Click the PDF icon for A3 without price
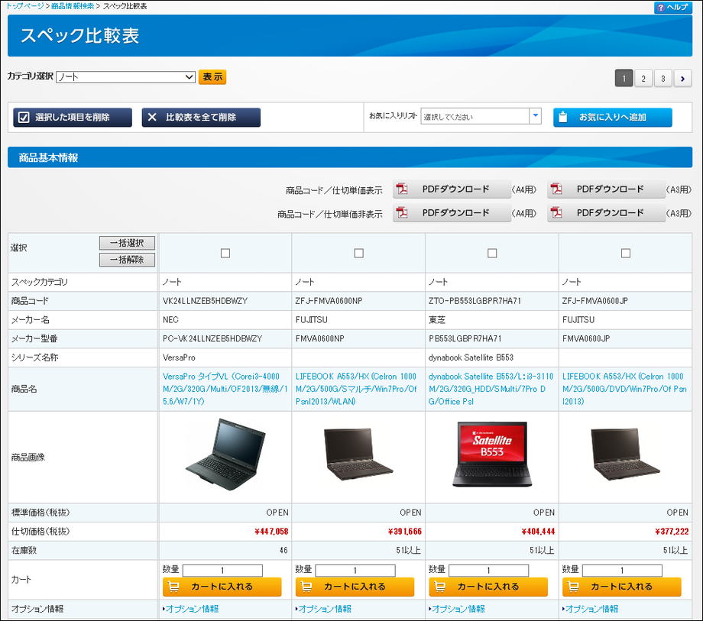The height and width of the screenshot is (621, 703). point(558,213)
